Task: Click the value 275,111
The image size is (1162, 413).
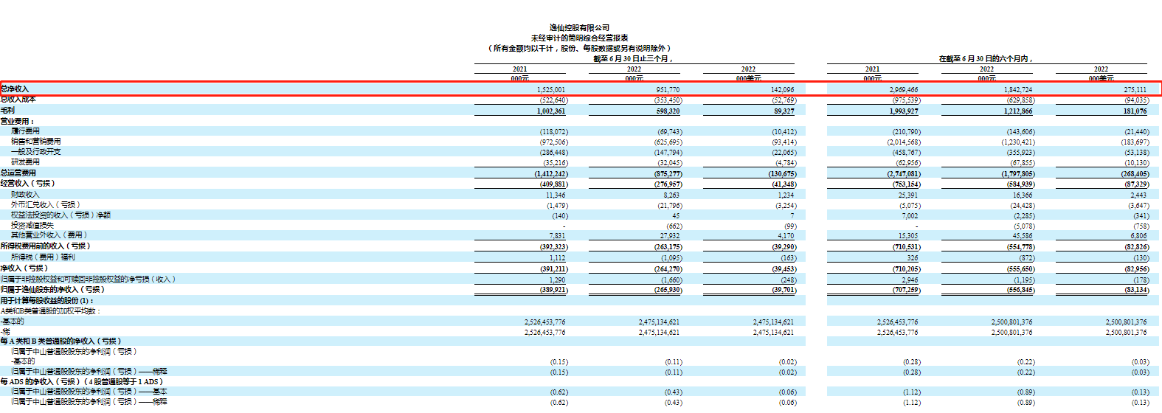Action: click(1135, 89)
